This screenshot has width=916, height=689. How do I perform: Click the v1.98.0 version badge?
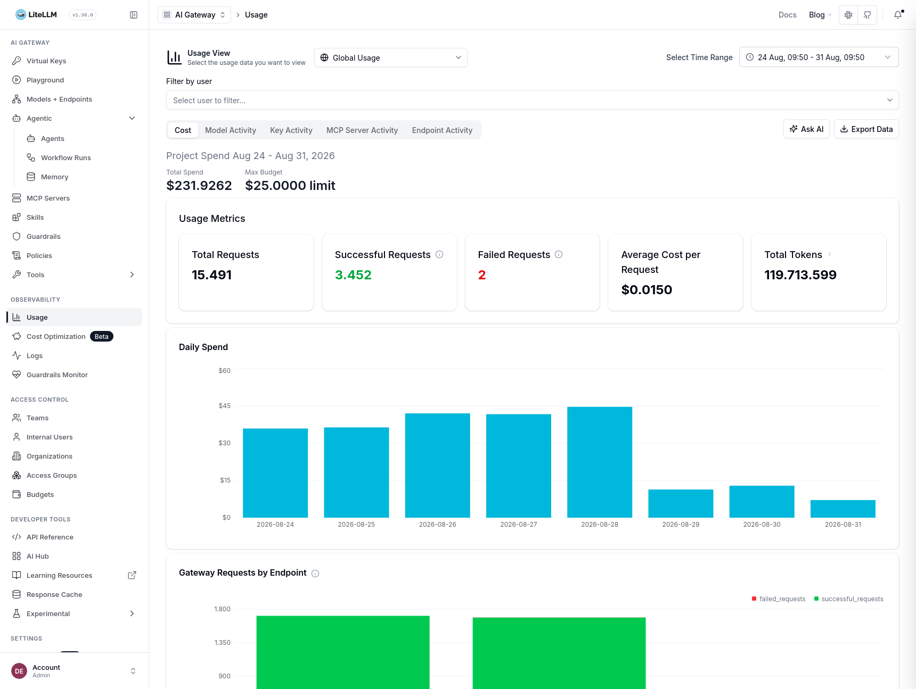point(83,15)
